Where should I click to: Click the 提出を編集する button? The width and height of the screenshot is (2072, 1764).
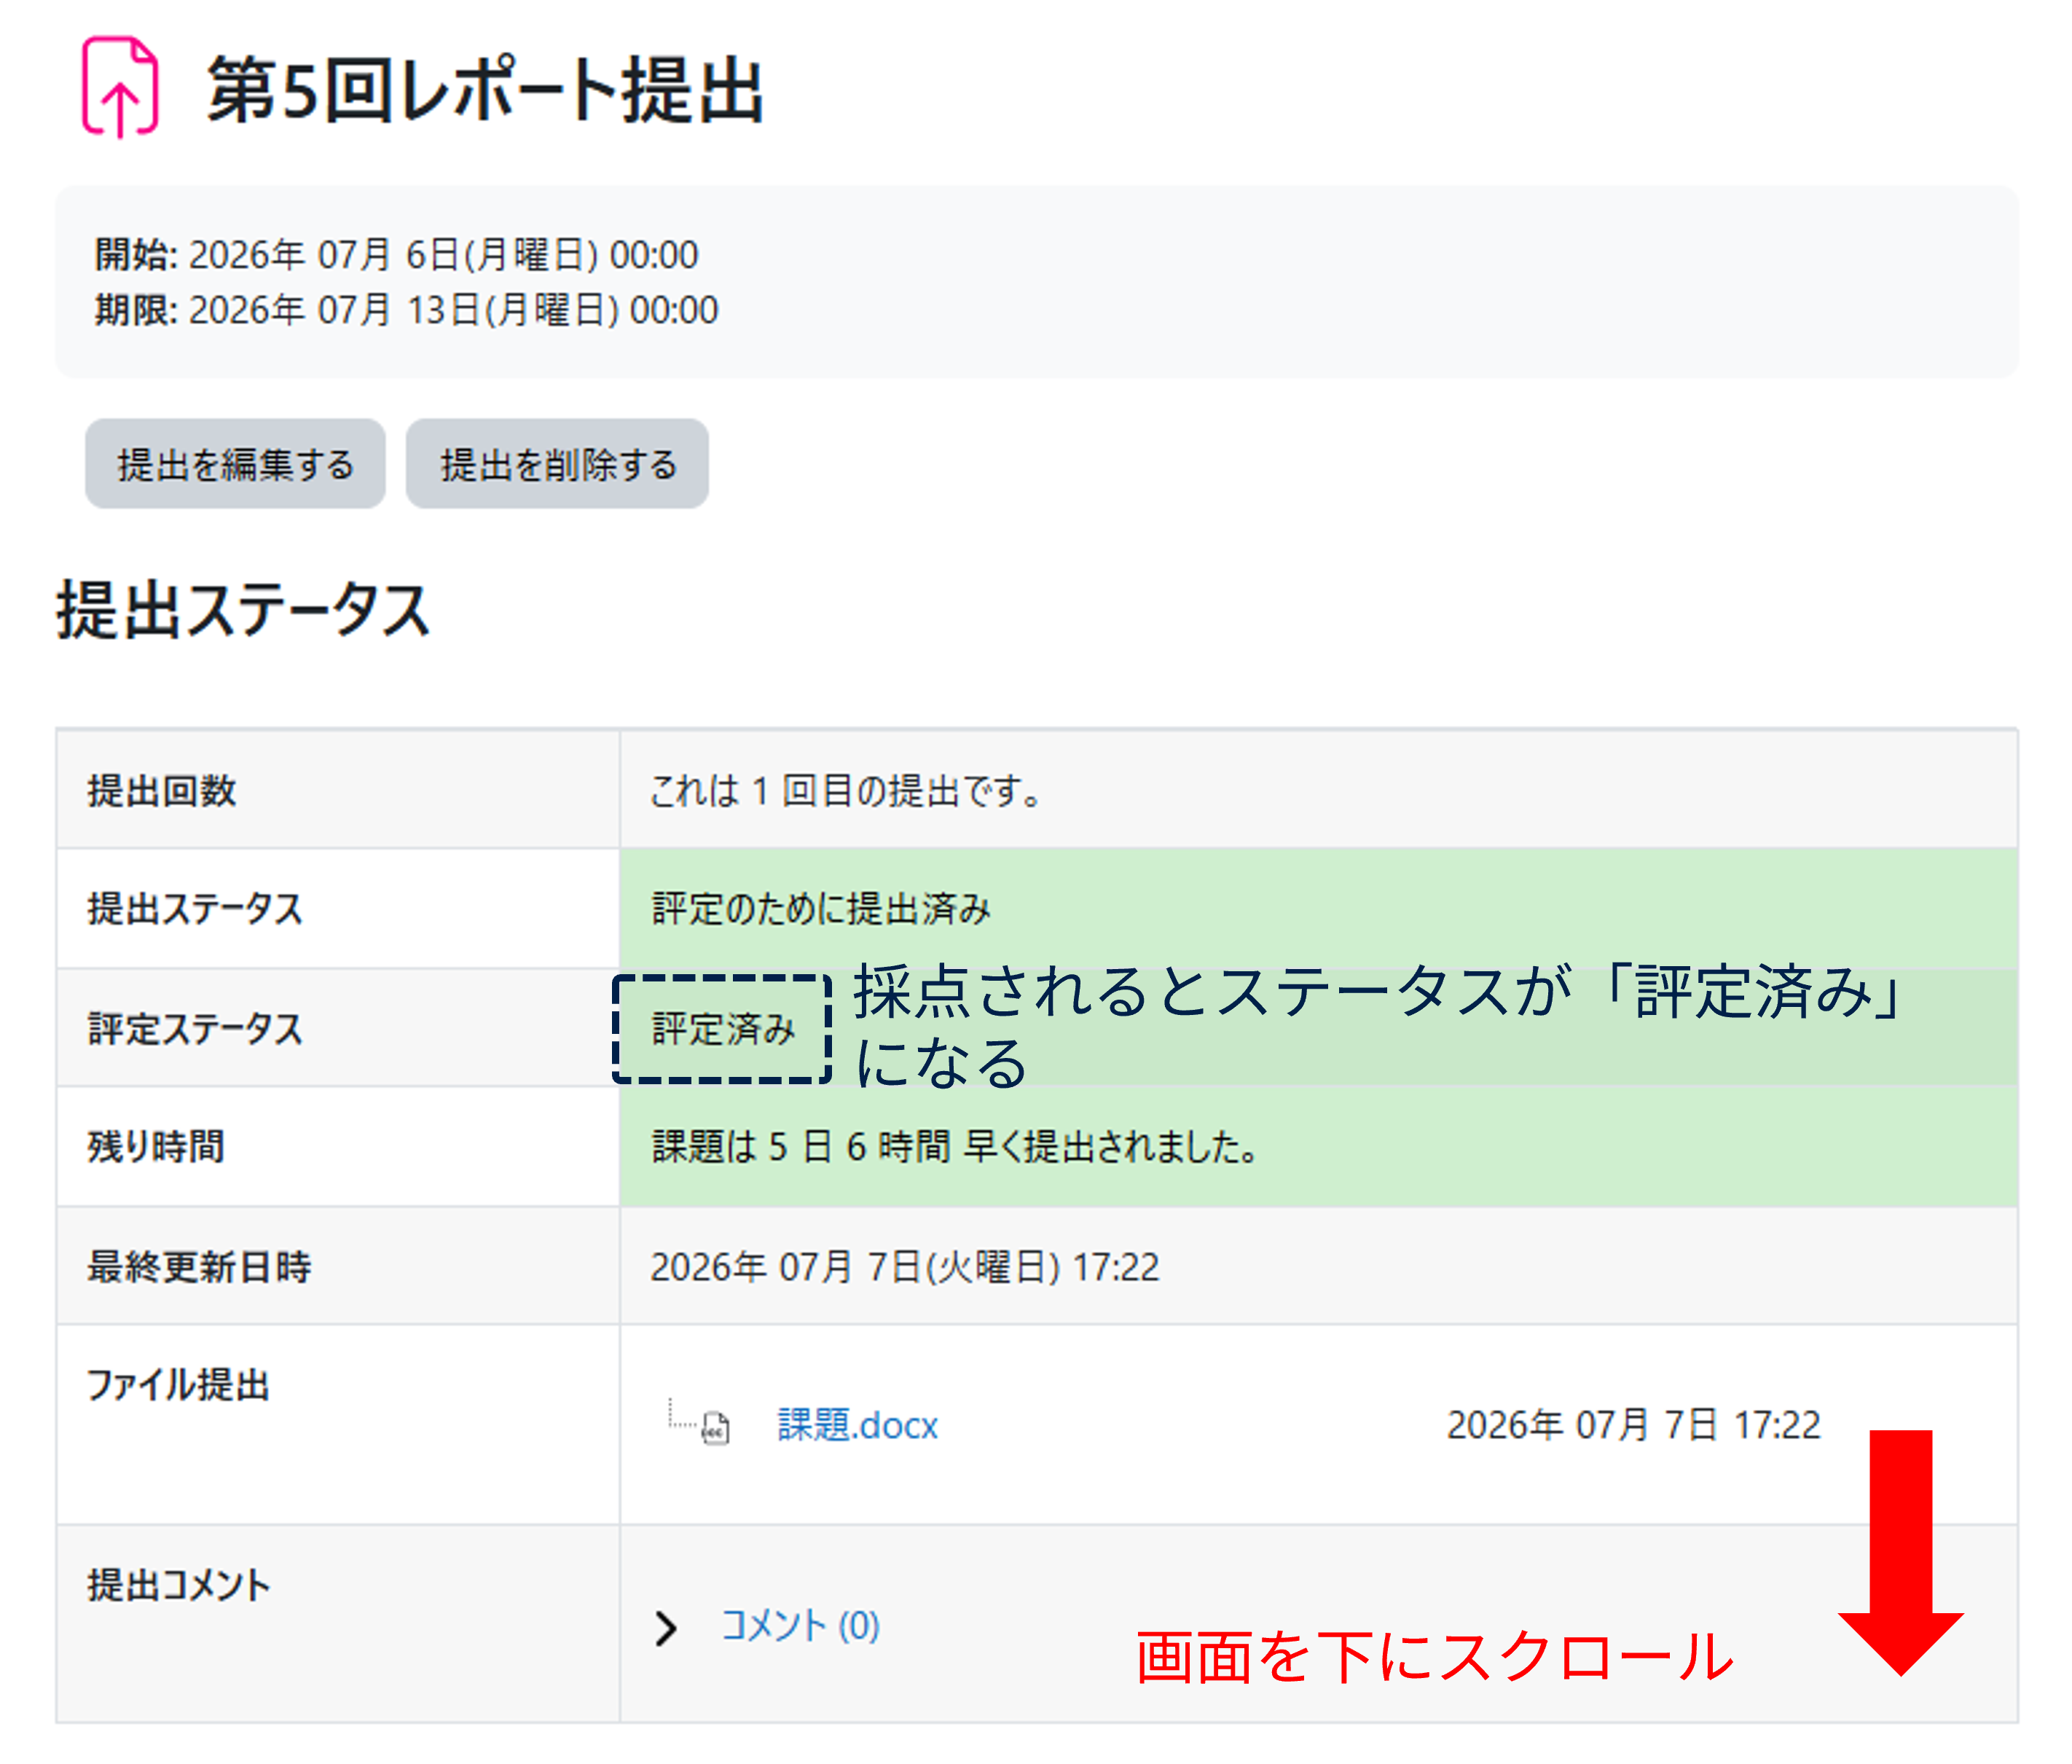pos(235,464)
